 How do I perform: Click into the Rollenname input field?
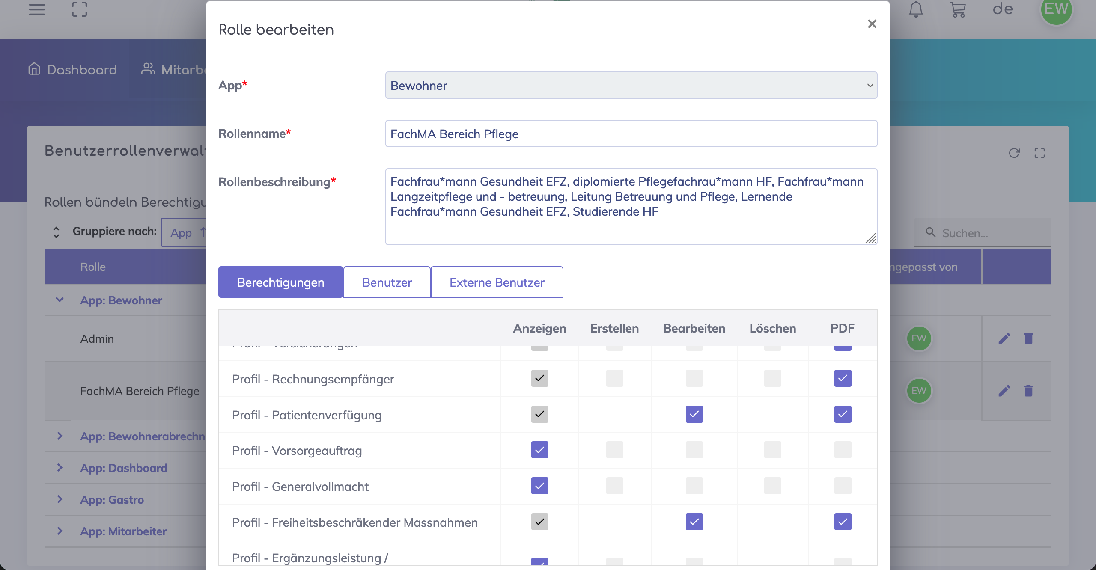[x=631, y=134]
